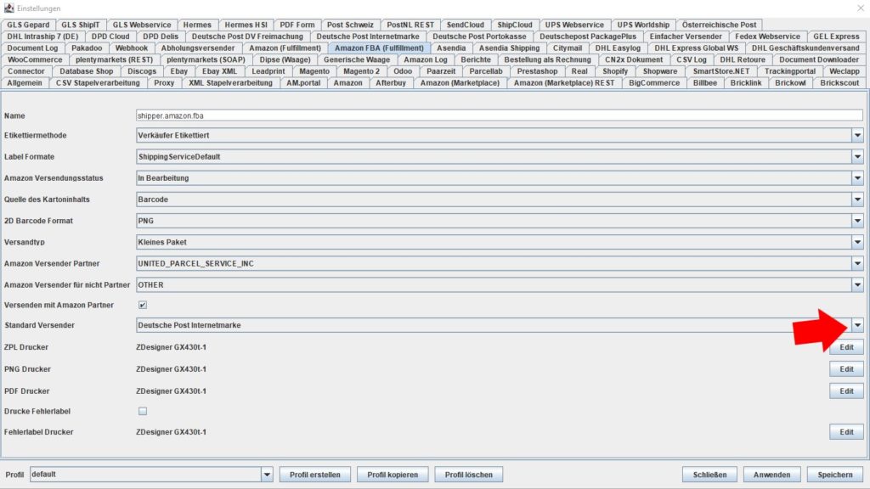Select the Document Downloader tab
The height and width of the screenshot is (489, 870).
[818, 60]
